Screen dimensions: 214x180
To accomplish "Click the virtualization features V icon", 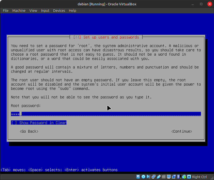I will [179, 177].
